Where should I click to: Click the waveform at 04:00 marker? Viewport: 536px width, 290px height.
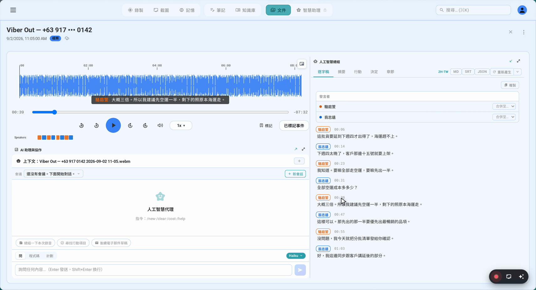pyautogui.click(x=157, y=86)
